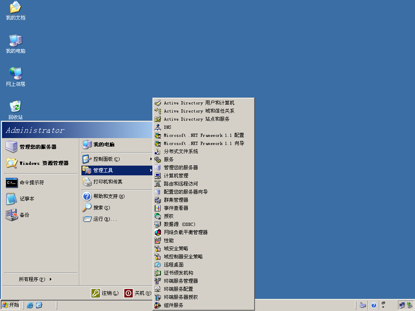Image resolution: width=415 pixels, height=311 pixels.
Task: Expand the 控制面板 submenu arrow
Action: click(x=151, y=159)
